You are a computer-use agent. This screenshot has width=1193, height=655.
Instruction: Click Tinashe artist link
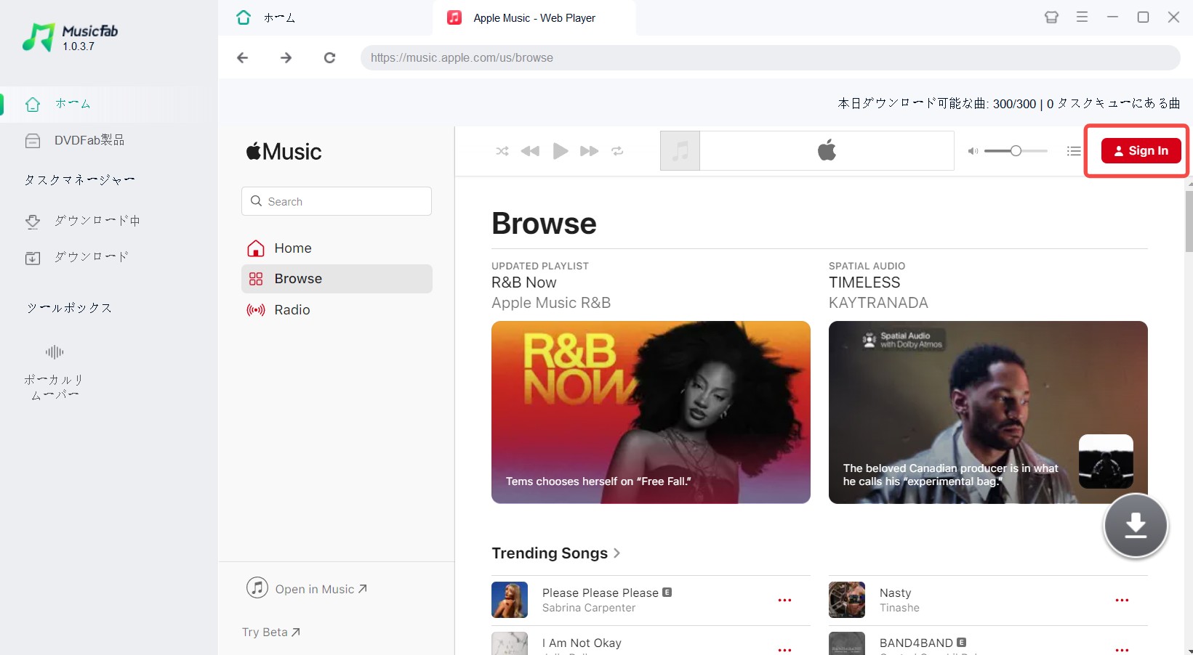click(x=899, y=608)
